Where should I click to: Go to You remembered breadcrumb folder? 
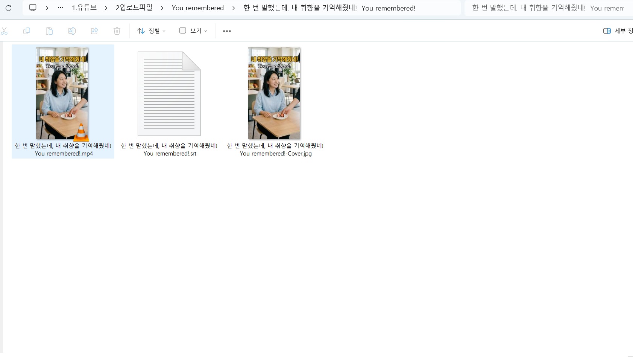pyautogui.click(x=198, y=8)
